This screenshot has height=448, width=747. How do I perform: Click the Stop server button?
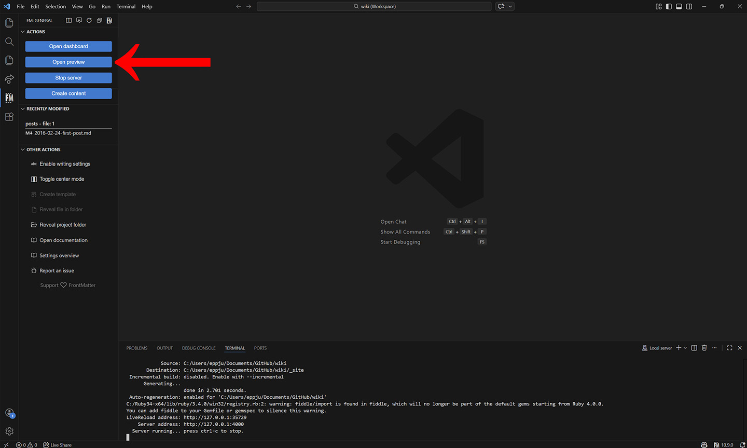tap(68, 78)
